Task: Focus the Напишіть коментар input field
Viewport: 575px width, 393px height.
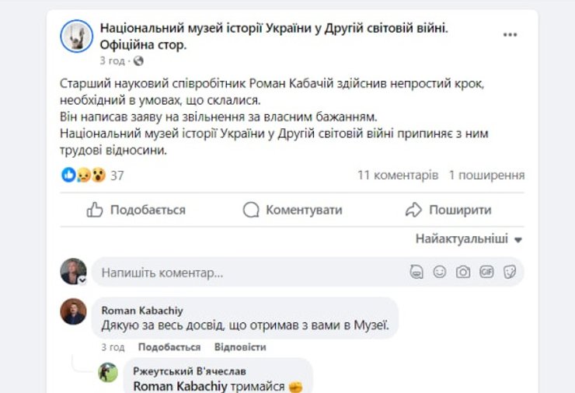Action: (249, 273)
